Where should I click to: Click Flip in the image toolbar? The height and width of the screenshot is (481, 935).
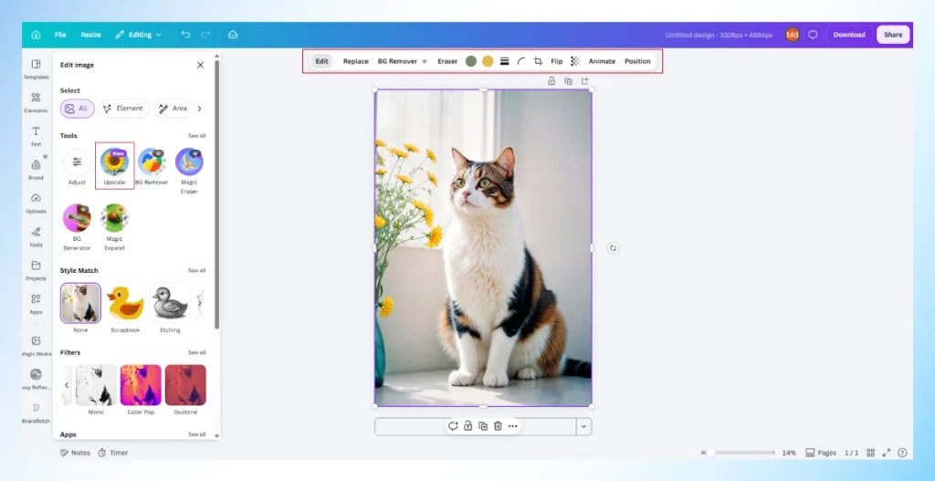point(556,61)
